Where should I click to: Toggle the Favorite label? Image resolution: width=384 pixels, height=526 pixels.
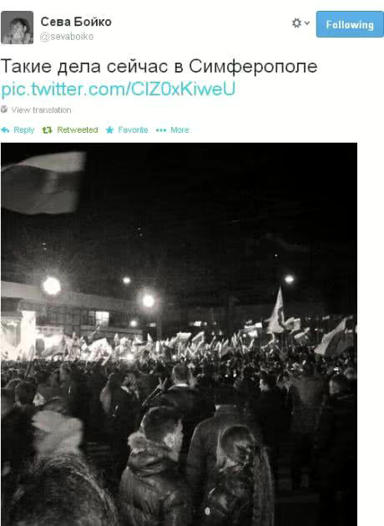click(x=133, y=129)
